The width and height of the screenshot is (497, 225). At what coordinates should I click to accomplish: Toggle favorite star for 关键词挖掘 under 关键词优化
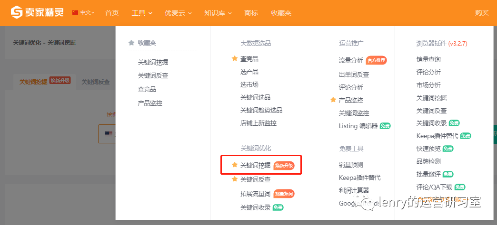pos(234,165)
